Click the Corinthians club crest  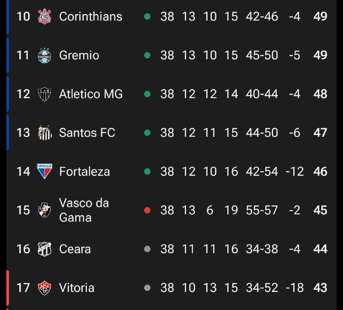point(45,17)
